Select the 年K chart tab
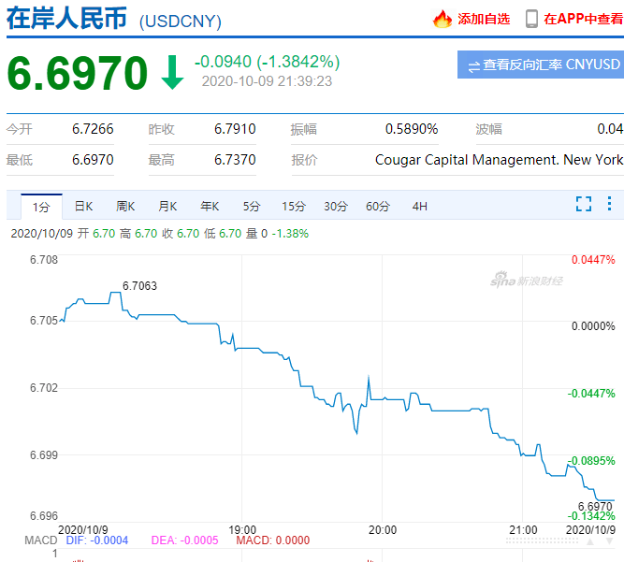This screenshot has width=624, height=562. click(210, 207)
